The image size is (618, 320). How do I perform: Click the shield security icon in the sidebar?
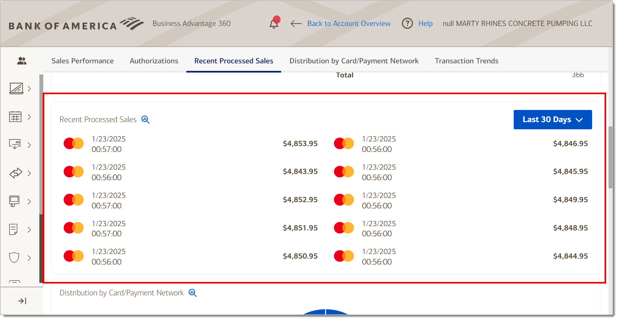coord(14,257)
